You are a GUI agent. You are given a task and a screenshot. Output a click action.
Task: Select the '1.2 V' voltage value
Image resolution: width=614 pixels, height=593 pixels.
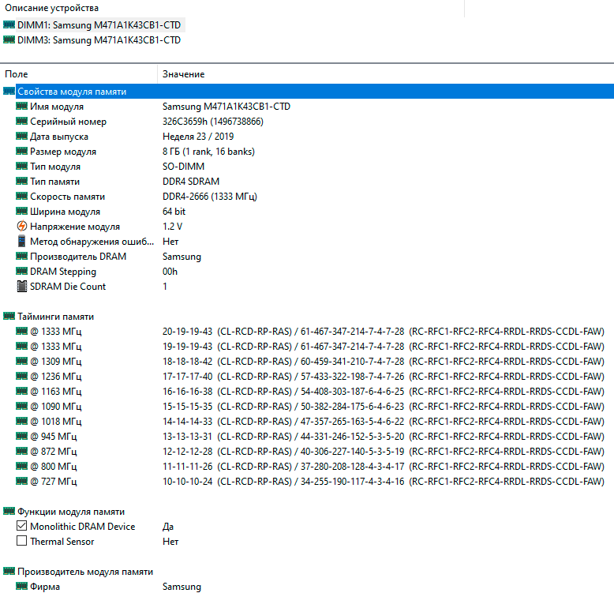point(173,227)
